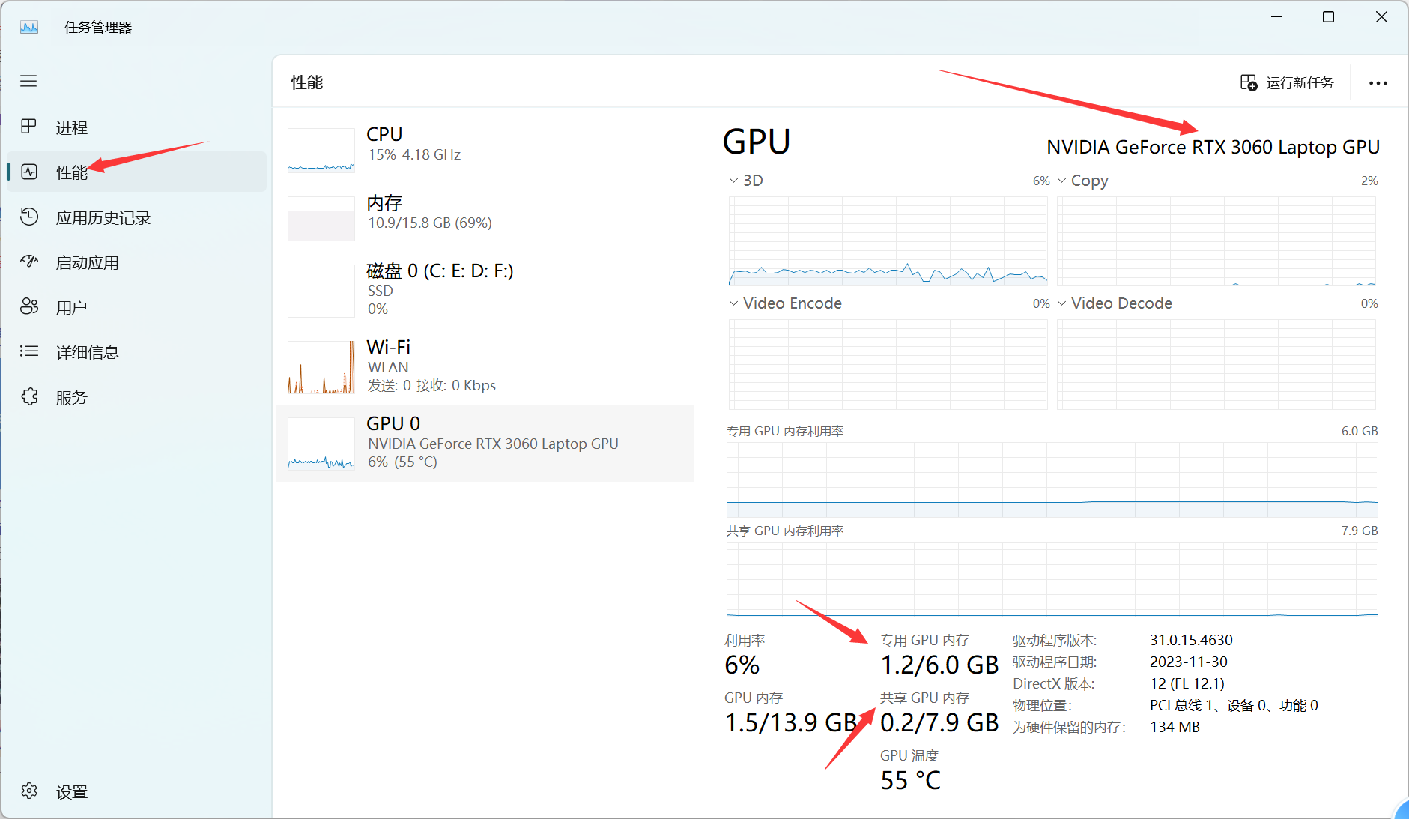Open the 服务 page

[137, 397]
